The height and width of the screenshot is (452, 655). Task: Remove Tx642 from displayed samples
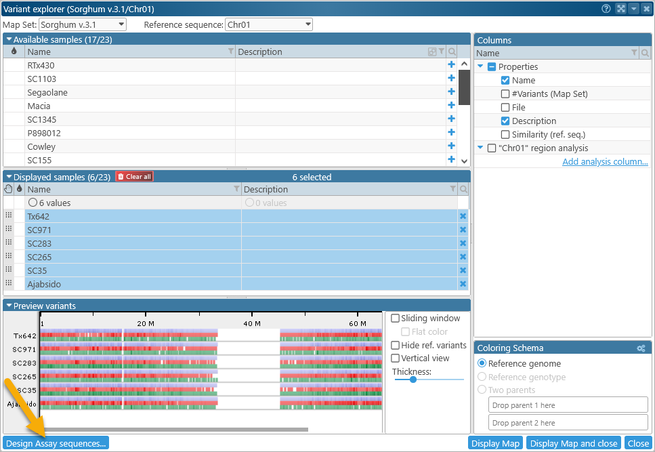point(463,216)
